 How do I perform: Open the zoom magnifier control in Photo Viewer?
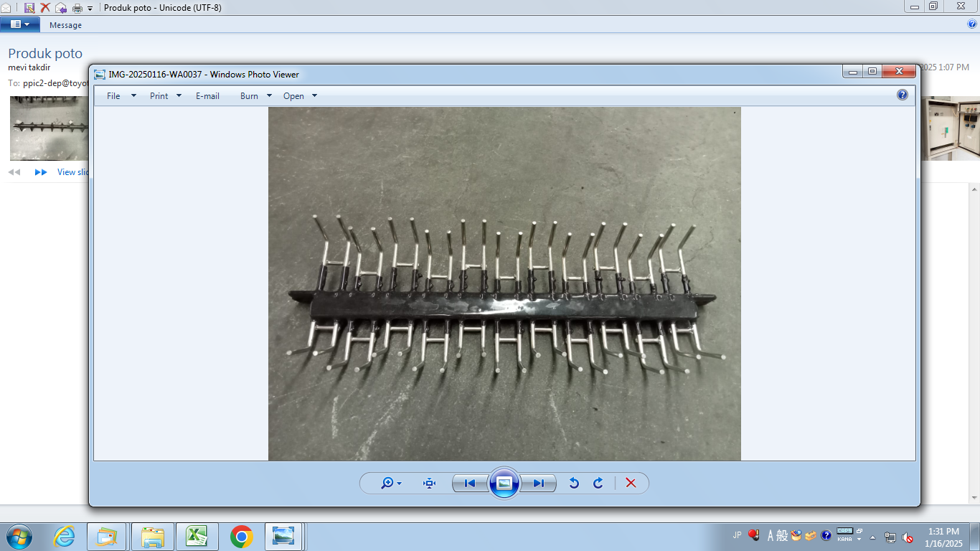coord(391,483)
